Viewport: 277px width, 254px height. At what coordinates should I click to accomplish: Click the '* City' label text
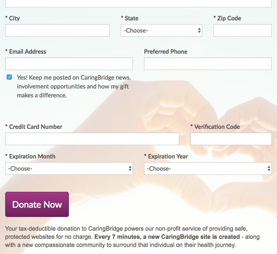coord(13,18)
